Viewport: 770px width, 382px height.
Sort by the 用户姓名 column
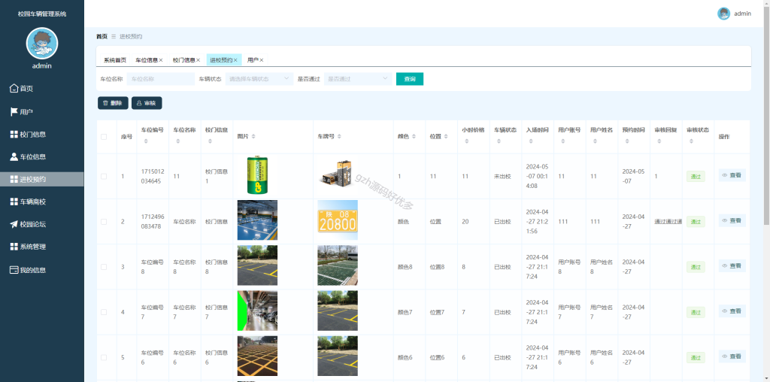(x=596, y=141)
